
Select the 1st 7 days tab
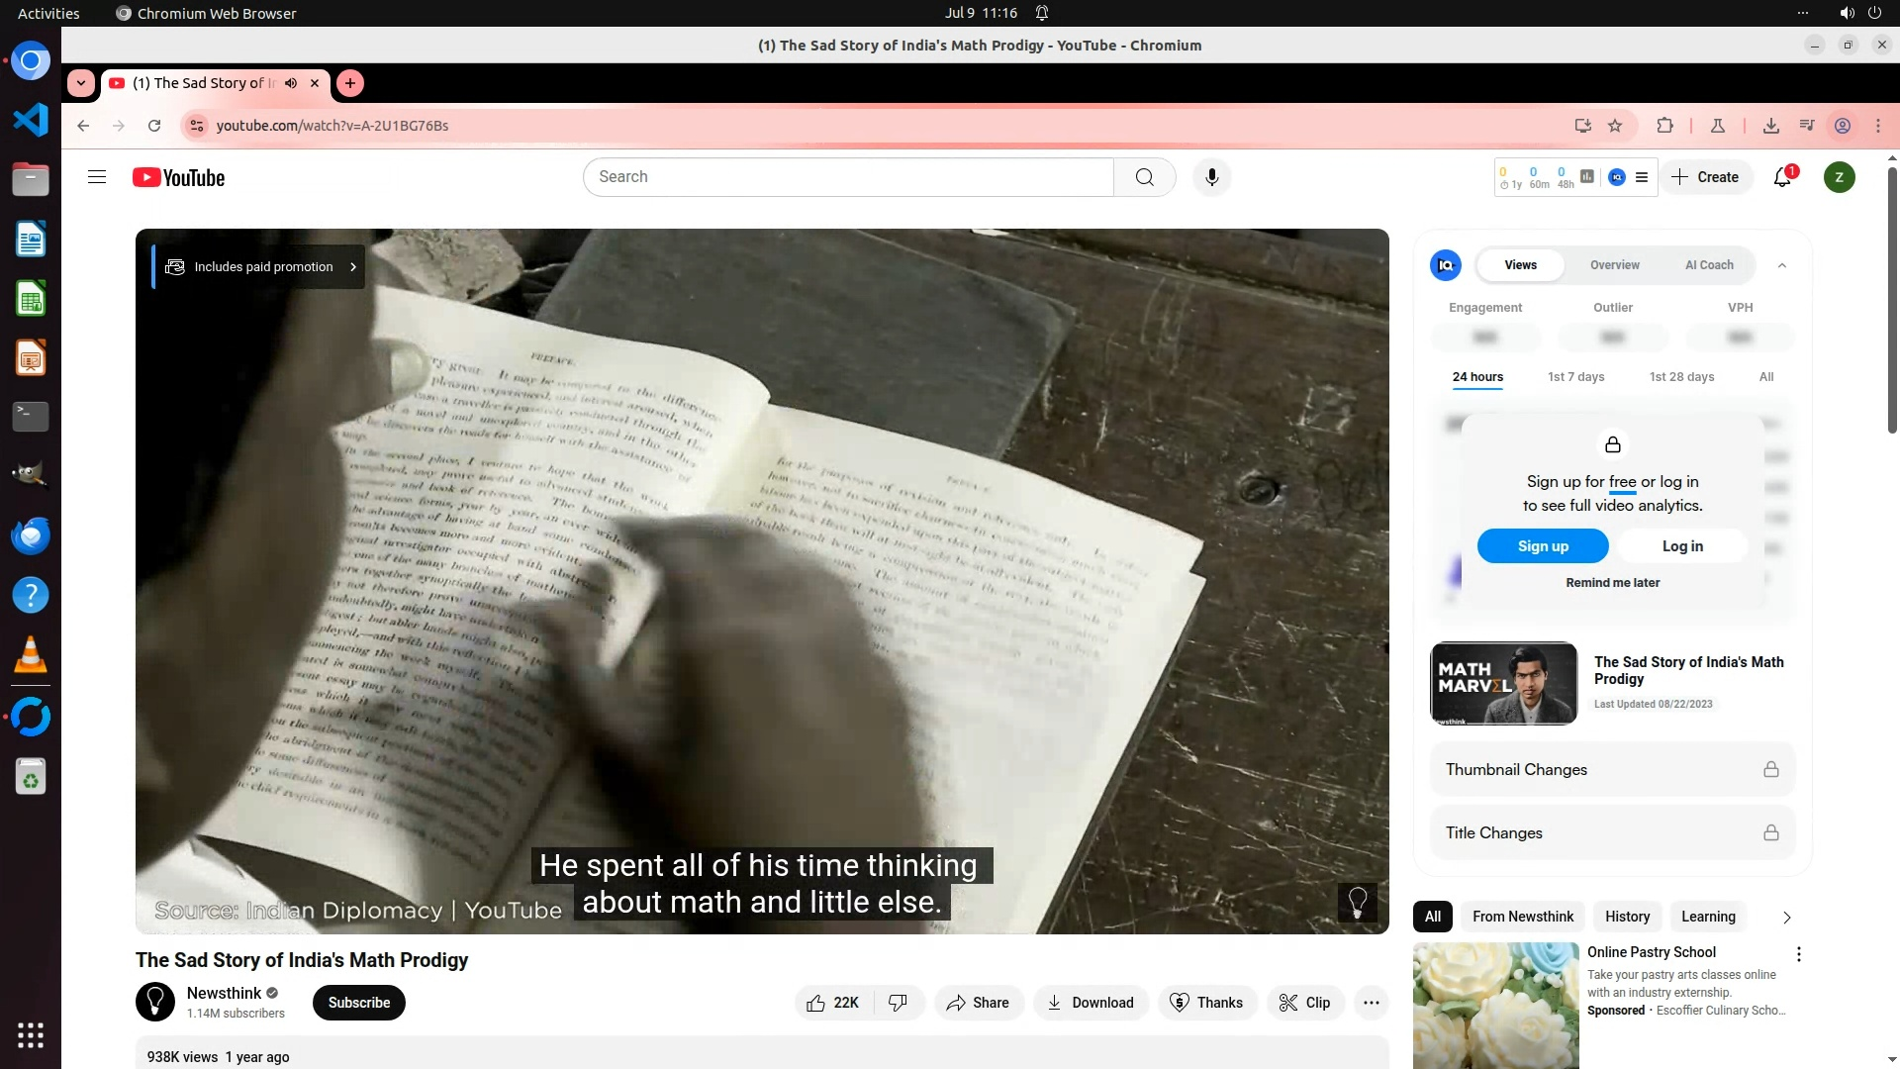click(x=1575, y=377)
